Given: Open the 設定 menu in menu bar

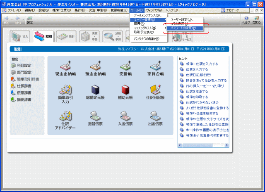Looking at the screenshot, I should tap(43, 10).
